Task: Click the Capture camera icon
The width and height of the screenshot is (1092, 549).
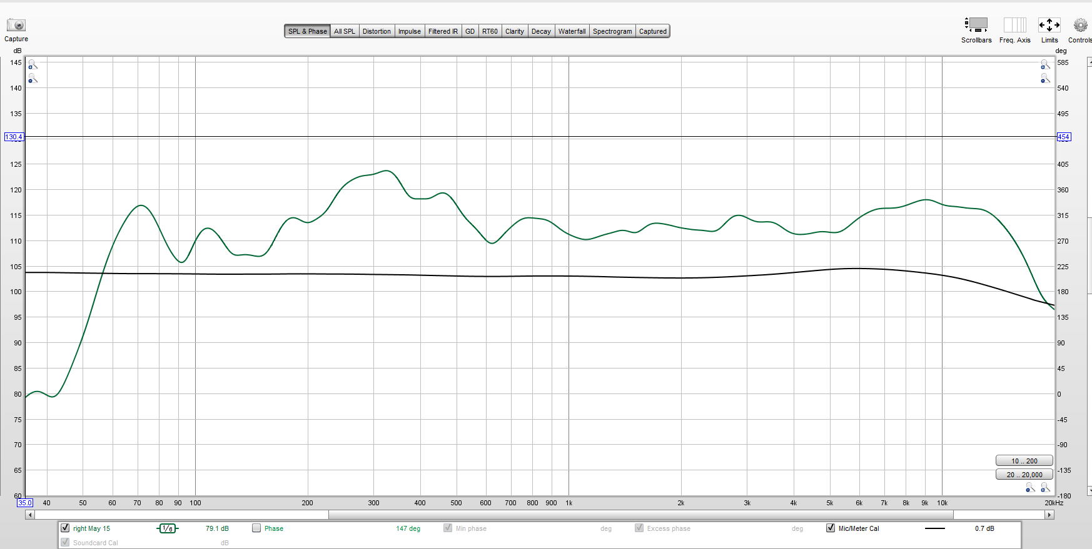Action: pos(16,25)
